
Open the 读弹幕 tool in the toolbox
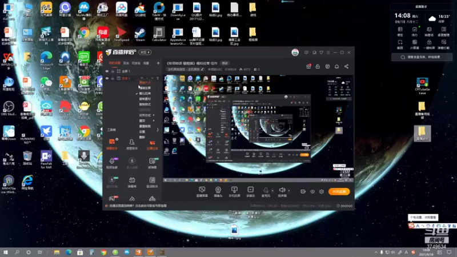(x=152, y=163)
